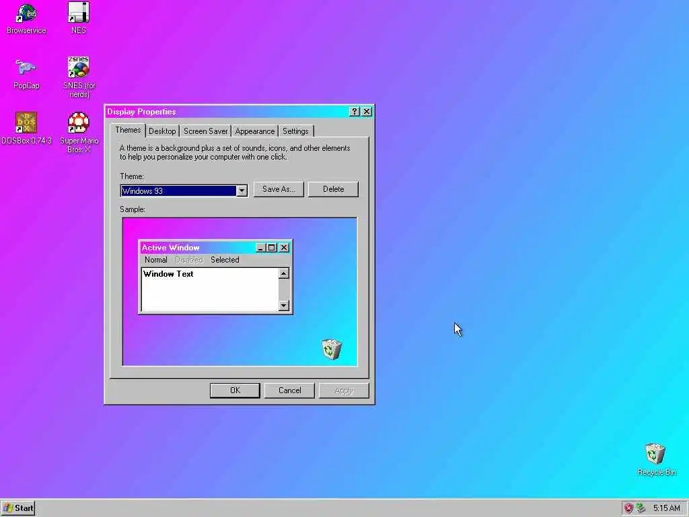Click the 5:15 AM taskbar clock
The width and height of the screenshot is (689, 517).
click(666, 508)
